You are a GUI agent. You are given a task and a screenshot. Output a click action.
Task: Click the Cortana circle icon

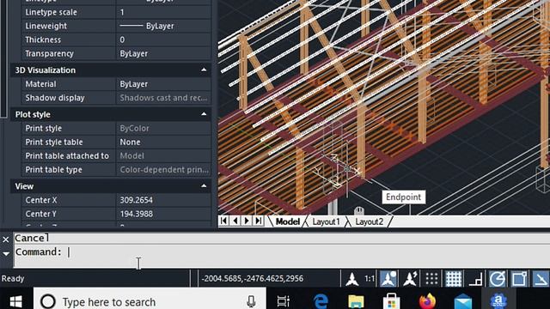click(x=48, y=301)
